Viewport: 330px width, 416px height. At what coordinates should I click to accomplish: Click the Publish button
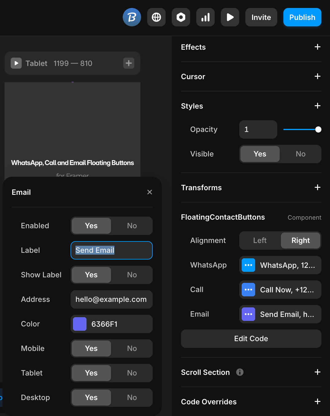tap(302, 17)
